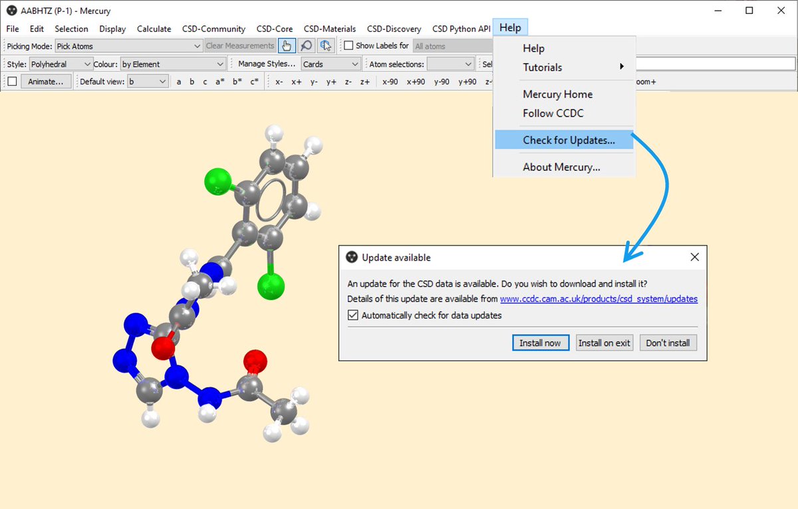Viewport: 798px width, 509px height.
Task: Click the Update available dialog icon
Action: [352, 257]
